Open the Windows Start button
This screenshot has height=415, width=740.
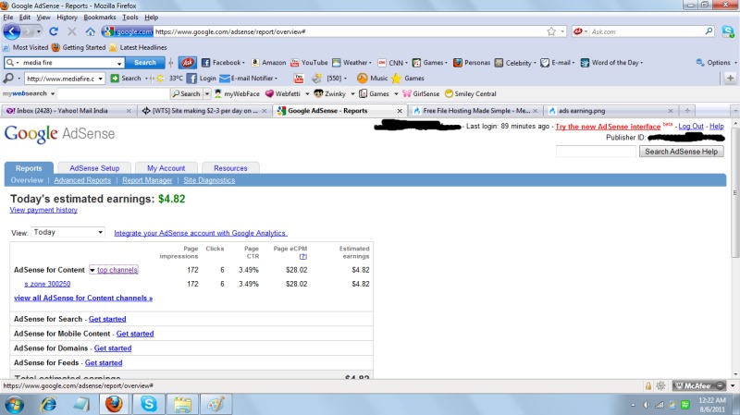(x=15, y=405)
